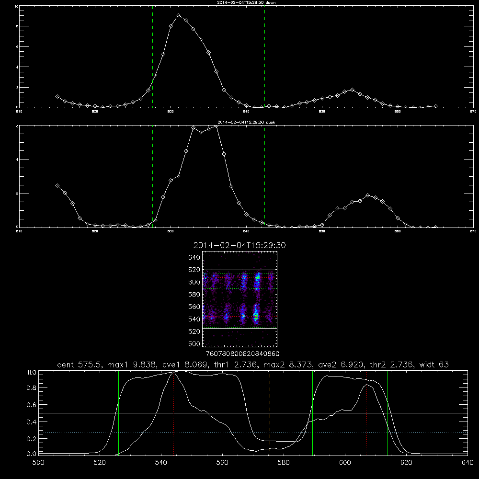The image size is (479, 479).
Task: Click the horizontal 0.5 line in bottom plot
Action: click(x=253, y=413)
